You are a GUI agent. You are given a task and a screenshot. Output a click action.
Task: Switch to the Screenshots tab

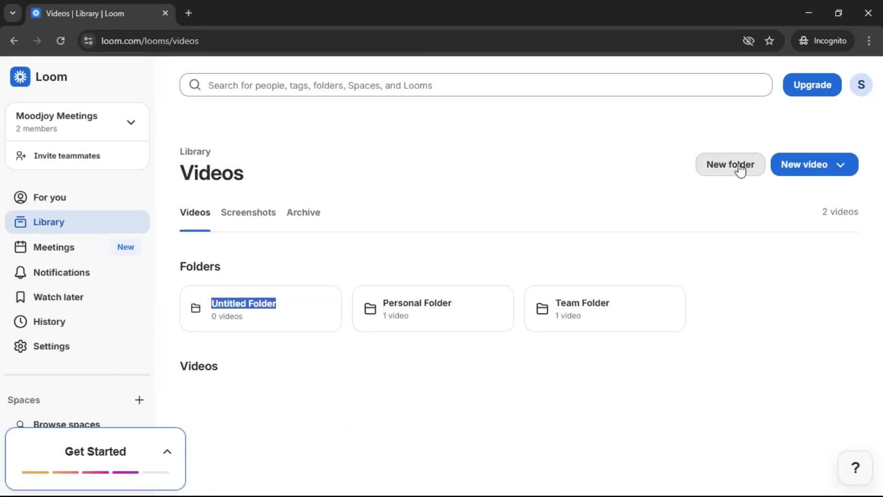click(248, 212)
